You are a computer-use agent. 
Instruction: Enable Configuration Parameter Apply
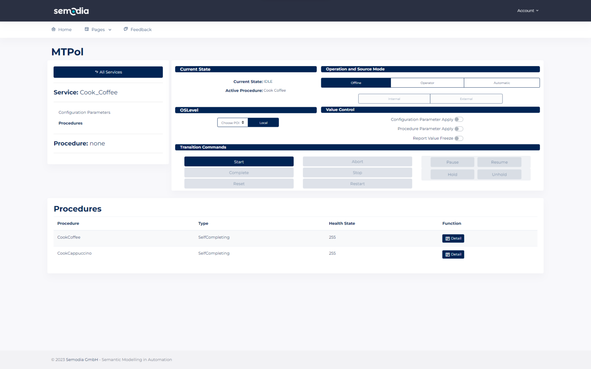459,119
